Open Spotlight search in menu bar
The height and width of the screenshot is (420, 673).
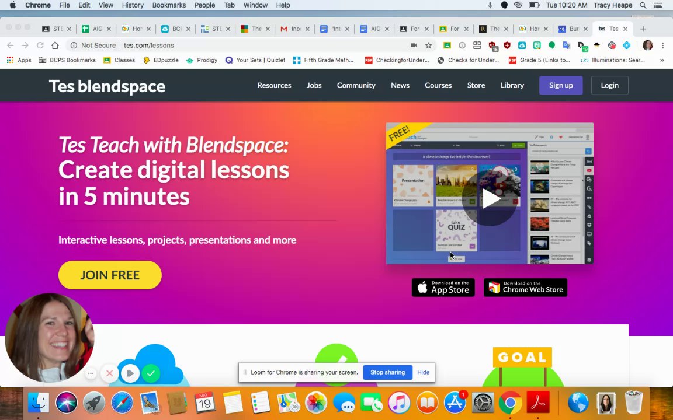pos(643,5)
